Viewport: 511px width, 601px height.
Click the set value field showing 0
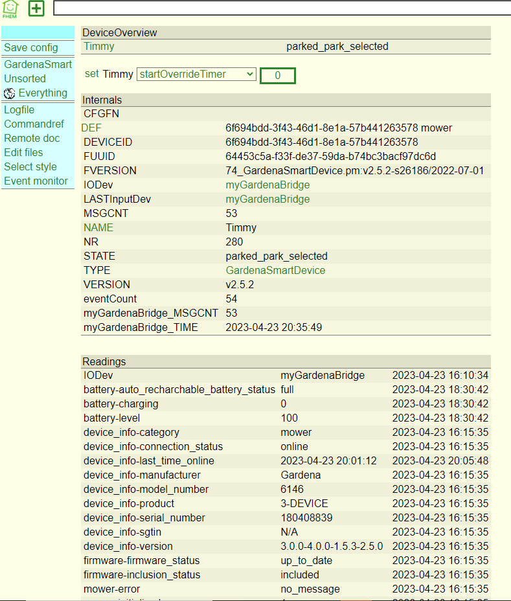(278, 75)
